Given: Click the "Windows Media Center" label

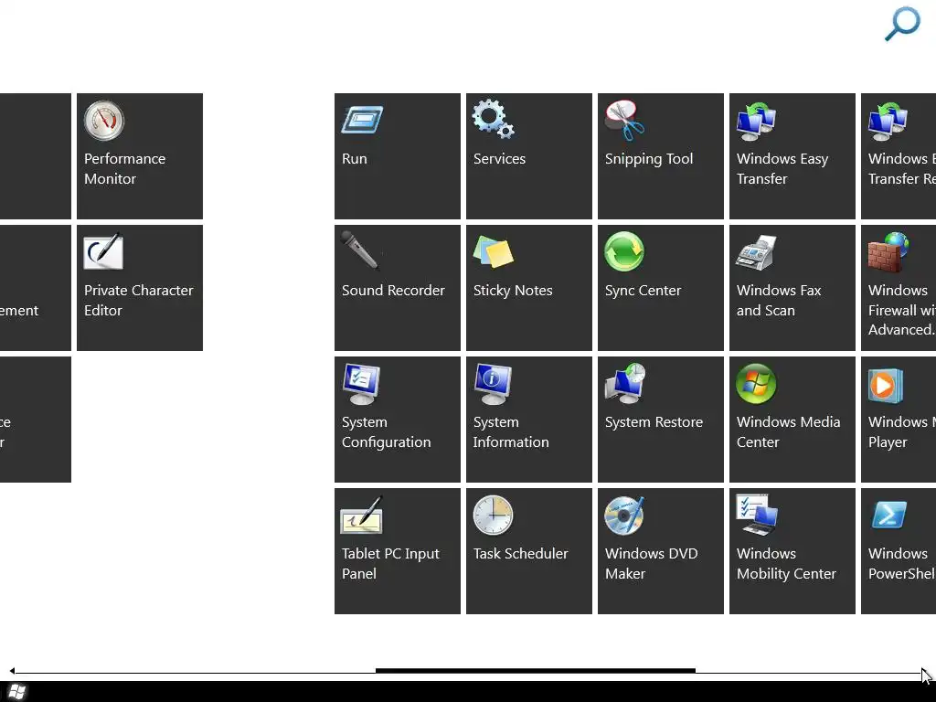Looking at the screenshot, I should coord(788,431).
